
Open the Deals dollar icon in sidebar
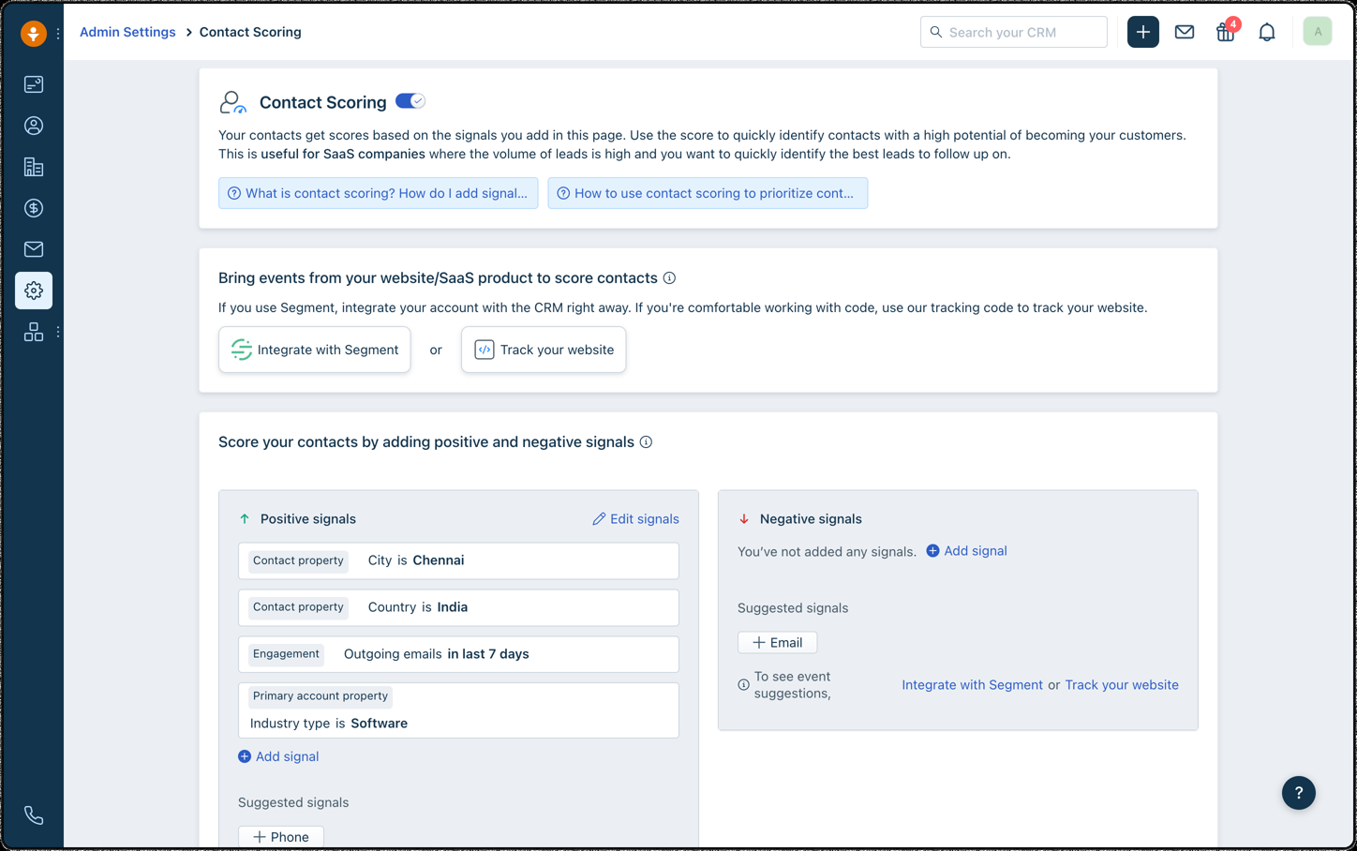(34, 208)
